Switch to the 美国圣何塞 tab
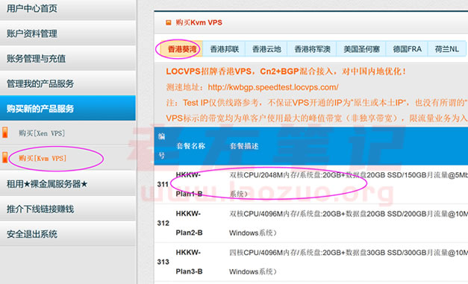The height and width of the screenshot is (284, 468). pos(361,49)
